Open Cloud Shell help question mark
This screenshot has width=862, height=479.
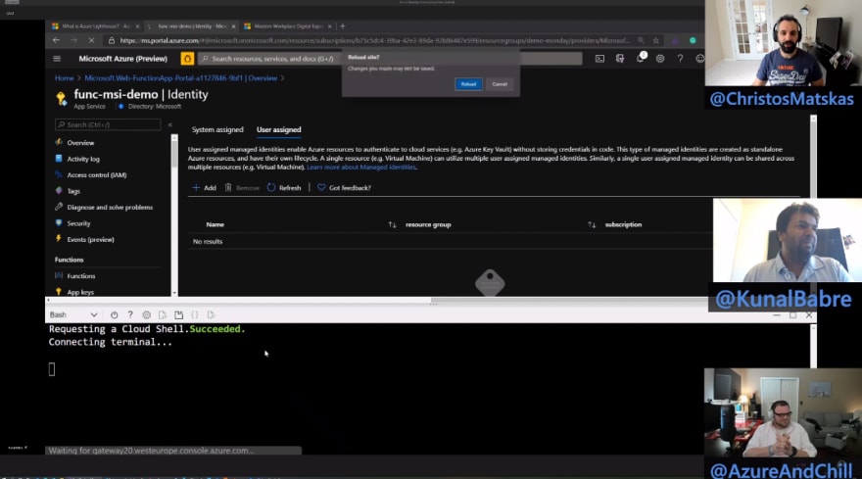point(130,314)
